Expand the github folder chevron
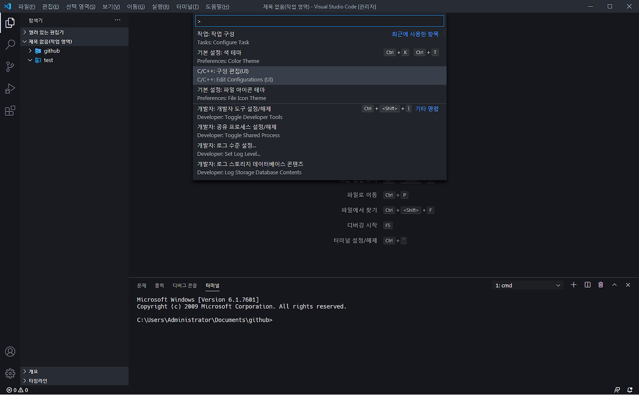Image resolution: width=639 pixels, height=395 pixels. [x=30, y=51]
